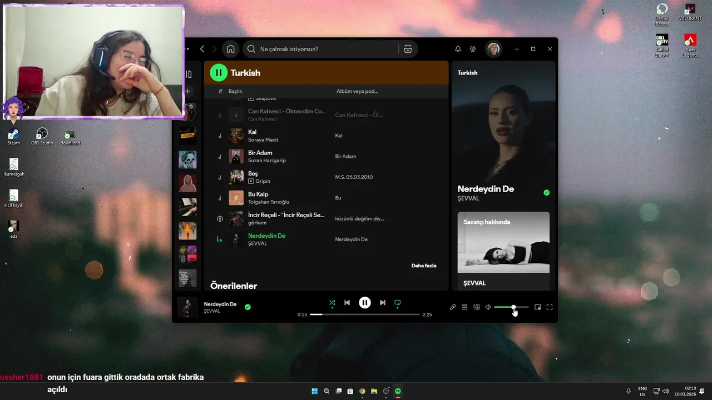Toggle microphone icon in system tray
The image size is (712, 400).
pos(629,391)
